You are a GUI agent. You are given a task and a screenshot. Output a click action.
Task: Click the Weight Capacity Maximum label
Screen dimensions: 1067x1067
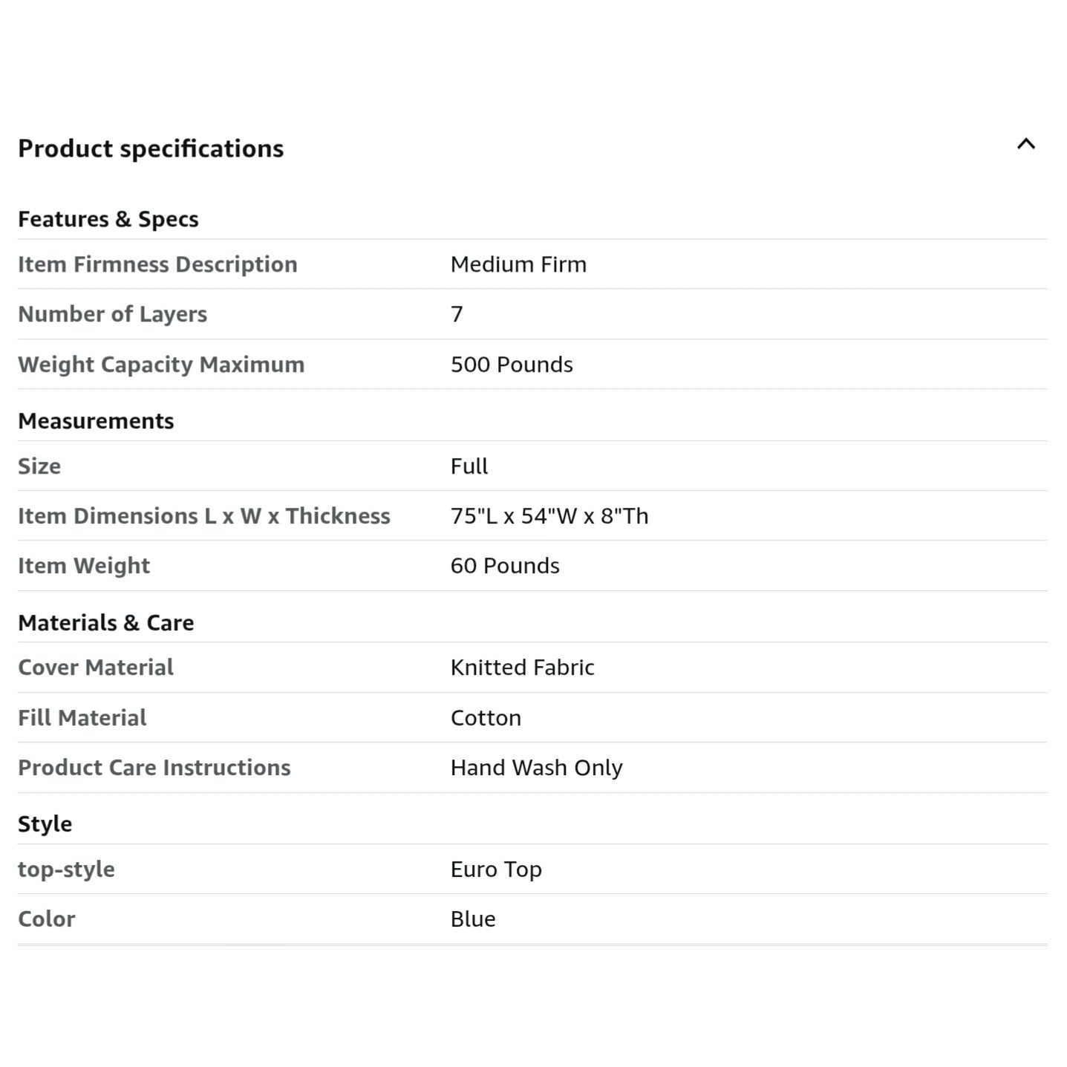pyautogui.click(x=161, y=365)
